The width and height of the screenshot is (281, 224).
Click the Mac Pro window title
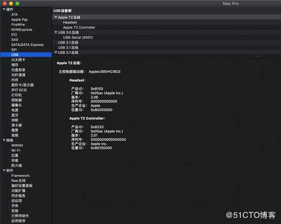click(231, 4)
